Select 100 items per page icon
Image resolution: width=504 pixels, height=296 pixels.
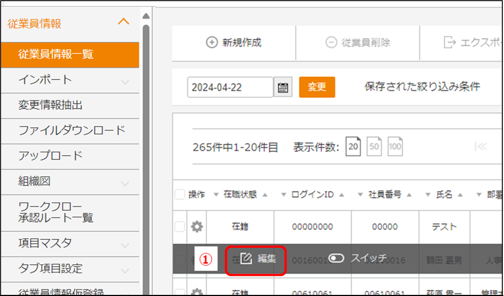(x=395, y=147)
